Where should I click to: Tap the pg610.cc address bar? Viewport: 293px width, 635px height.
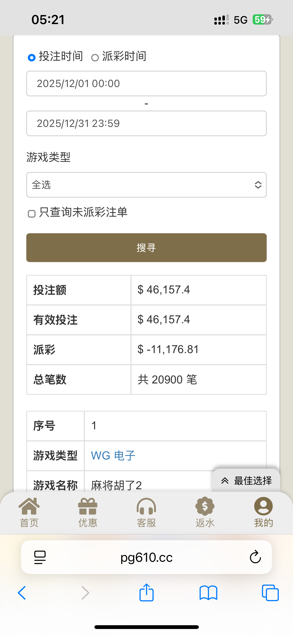coord(146,557)
